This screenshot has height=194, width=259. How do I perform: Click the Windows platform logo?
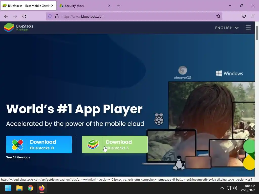point(229,74)
